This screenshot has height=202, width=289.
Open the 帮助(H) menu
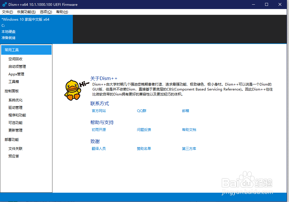pos(61,12)
